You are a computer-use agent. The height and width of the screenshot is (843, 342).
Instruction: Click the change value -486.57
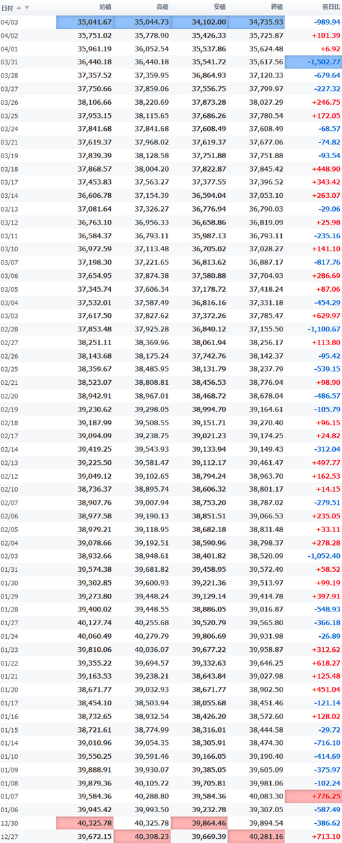(x=326, y=396)
